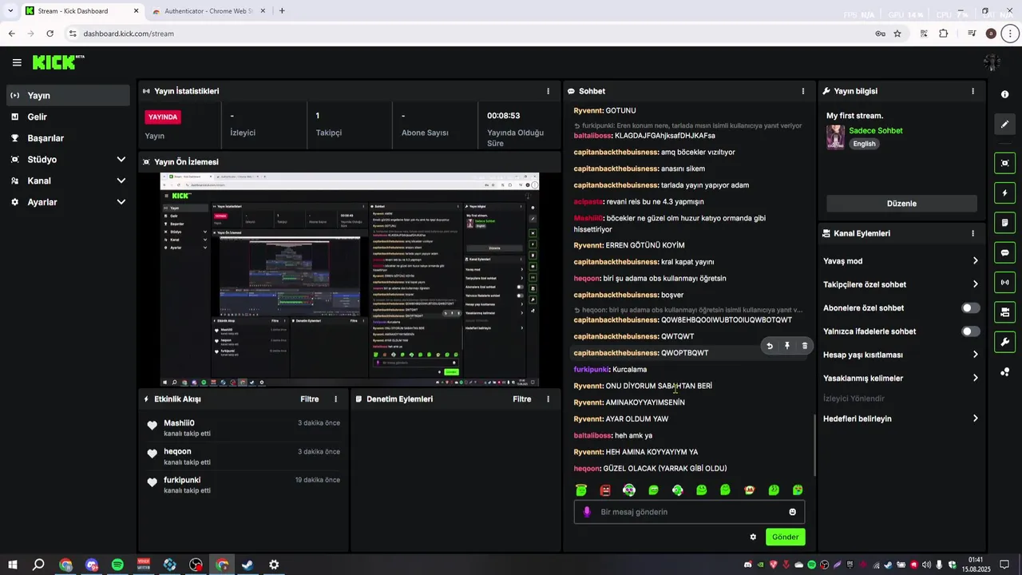1022x575 pixels.
Task: Open the hamburger menu beside the Kick logo
Action: [x=17, y=62]
